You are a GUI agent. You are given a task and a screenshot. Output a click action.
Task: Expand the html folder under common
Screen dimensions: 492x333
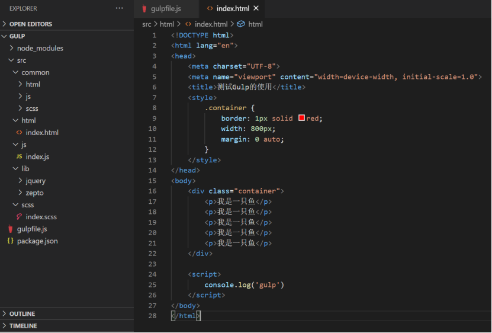[67, 85]
